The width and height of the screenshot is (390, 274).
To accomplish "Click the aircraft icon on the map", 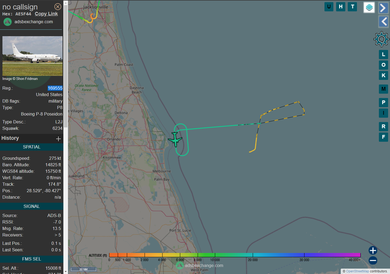I will [x=175, y=139].
